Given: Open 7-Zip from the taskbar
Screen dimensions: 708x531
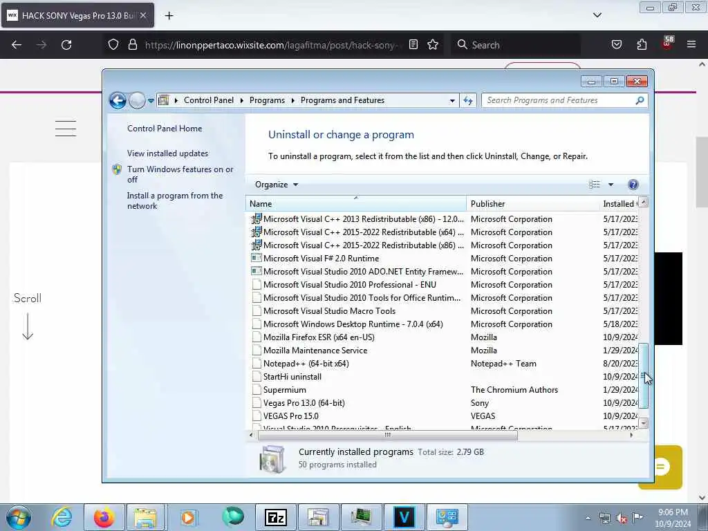Looking at the screenshot, I should click(275, 517).
